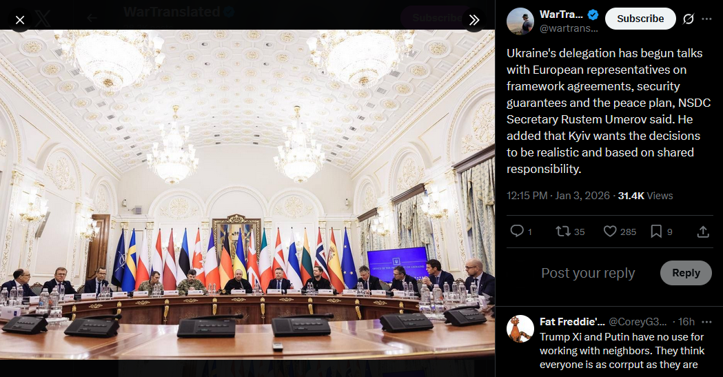Open Fat Freddie's reply three-dot menu
This screenshot has height=377, width=723.
tap(706, 322)
